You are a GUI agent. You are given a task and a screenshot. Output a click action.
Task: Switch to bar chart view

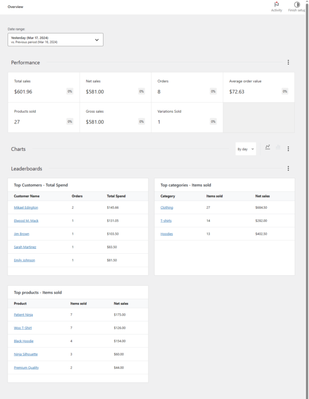point(278,147)
